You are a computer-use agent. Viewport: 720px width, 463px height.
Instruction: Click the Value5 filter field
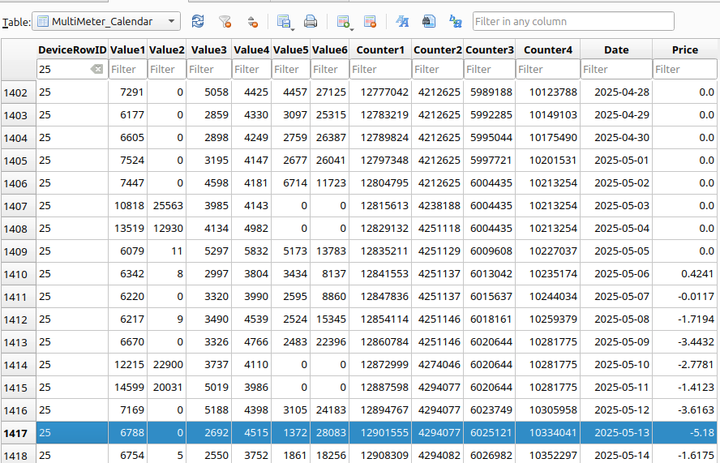click(x=291, y=70)
